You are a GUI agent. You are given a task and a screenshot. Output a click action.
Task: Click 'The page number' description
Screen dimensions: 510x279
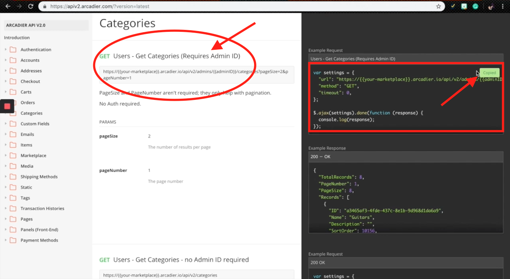[165, 181]
